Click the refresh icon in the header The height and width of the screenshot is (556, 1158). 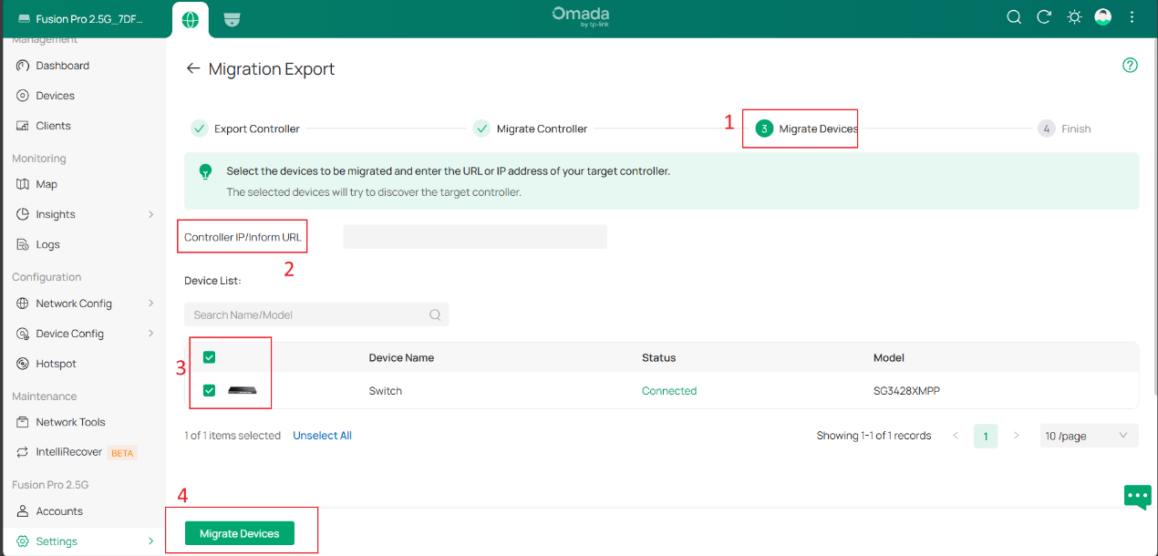pos(1044,17)
